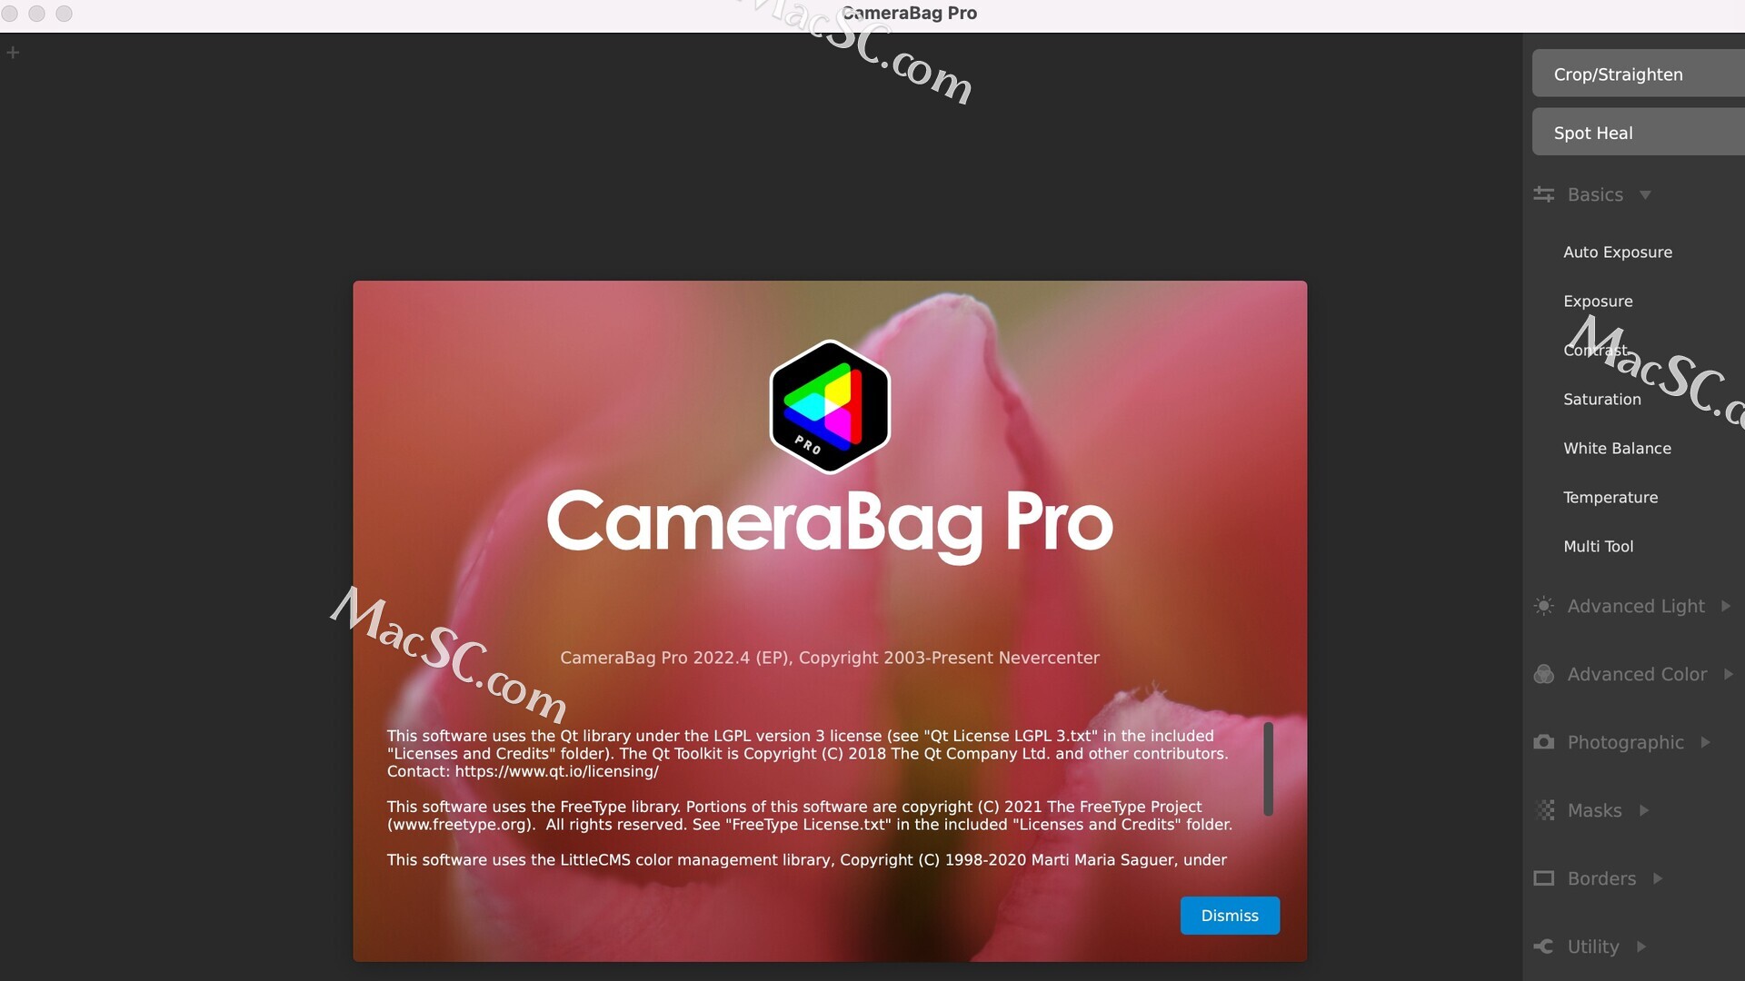This screenshot has width=1745, height=981.
Task: Select the White Balance adjustment
Action: pos(1618,448)
